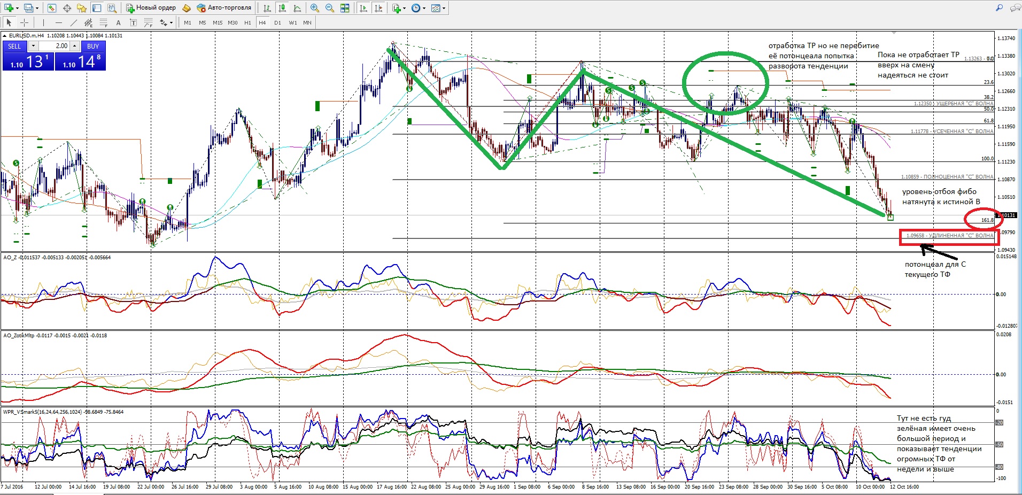The image size is (1022, 495).
Task: Click the add Indicators icon
Action: [396, 8]
